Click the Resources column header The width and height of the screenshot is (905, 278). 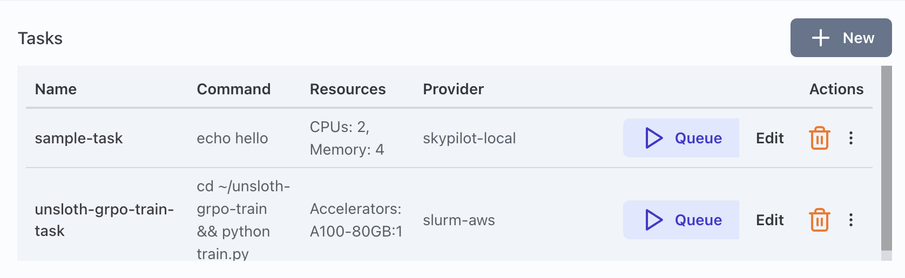tap(348, 89)
